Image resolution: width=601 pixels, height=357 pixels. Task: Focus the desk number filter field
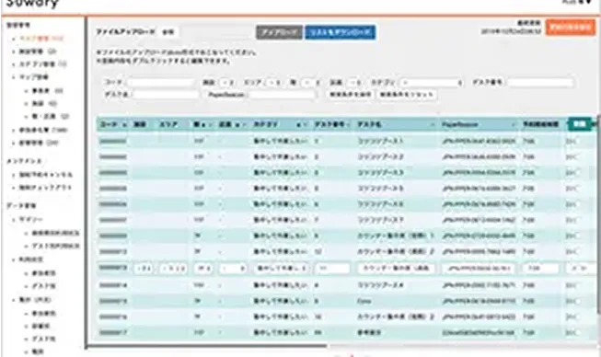pyautogui.click(x=541, y=83)
